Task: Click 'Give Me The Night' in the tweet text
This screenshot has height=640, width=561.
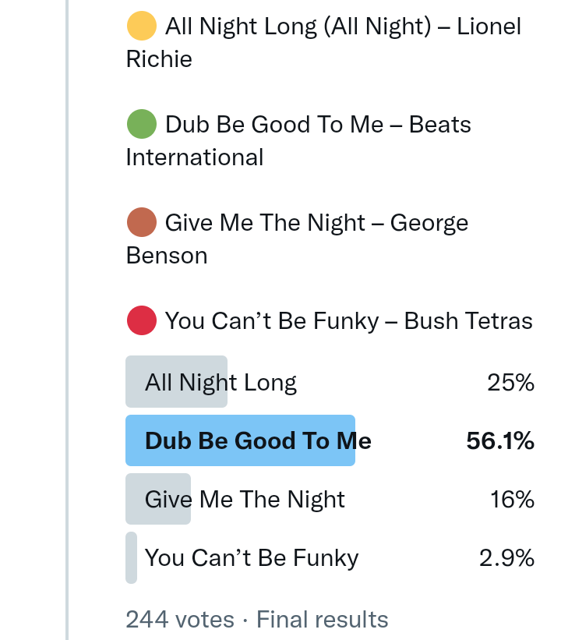Action: click(263, 223)
